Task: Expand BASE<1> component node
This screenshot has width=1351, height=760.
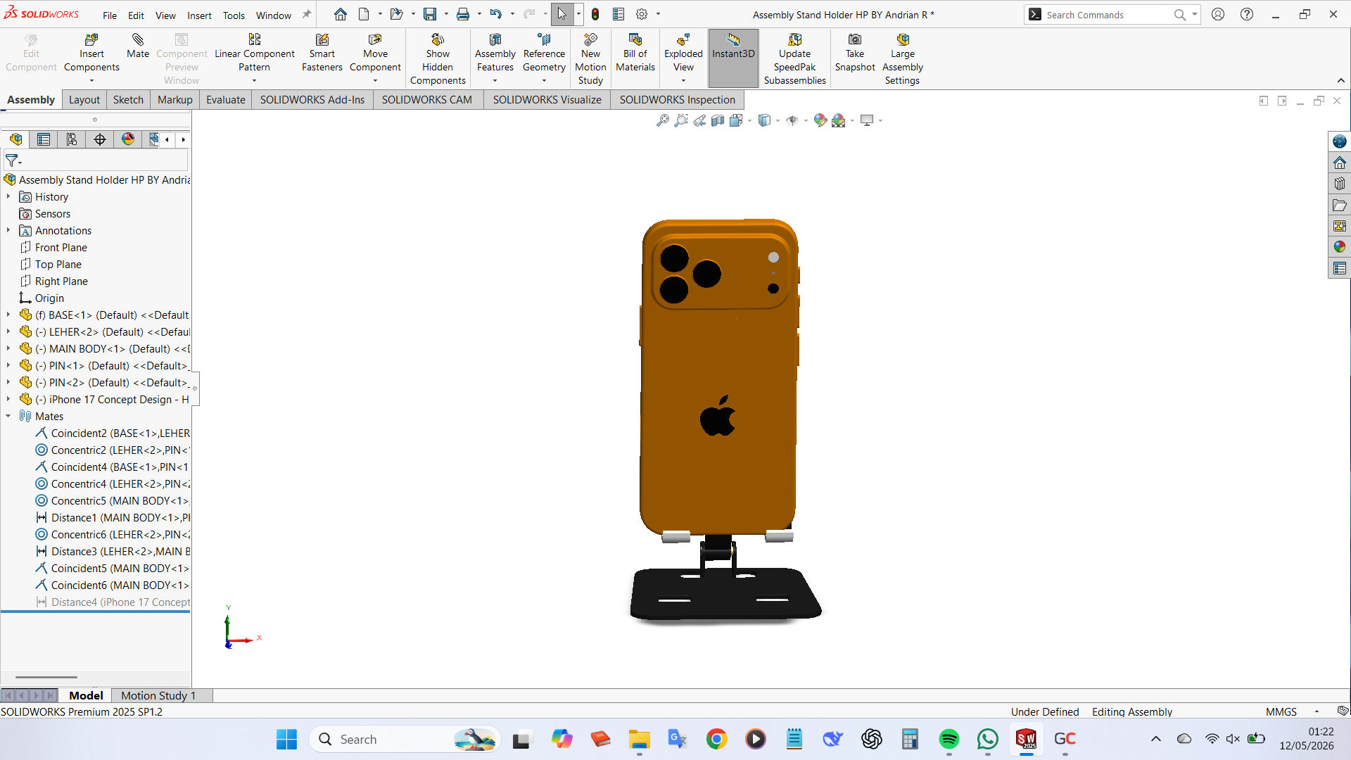Action: (x=8, y=315)
